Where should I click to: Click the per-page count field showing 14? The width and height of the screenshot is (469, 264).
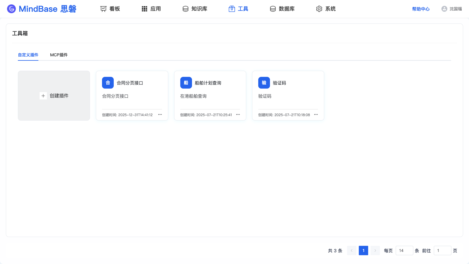(x=405, y=251)
